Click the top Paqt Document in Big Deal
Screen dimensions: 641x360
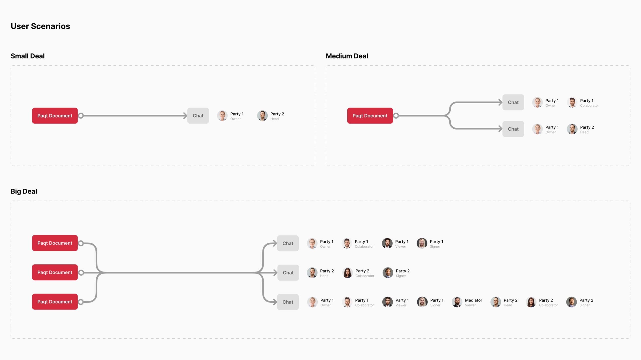[x=55, y=243]
